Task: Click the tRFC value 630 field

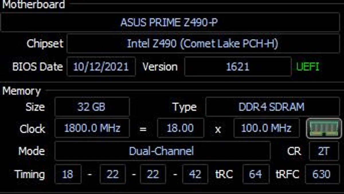Action: (322, 174)
